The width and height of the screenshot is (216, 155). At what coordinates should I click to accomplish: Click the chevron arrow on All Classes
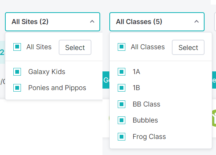(x=197, y=21)
